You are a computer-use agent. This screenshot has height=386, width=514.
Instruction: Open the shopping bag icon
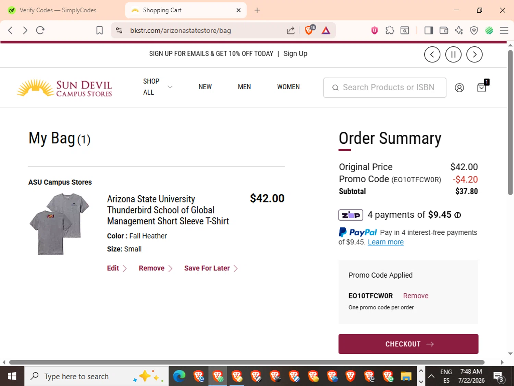pos(482,87)
